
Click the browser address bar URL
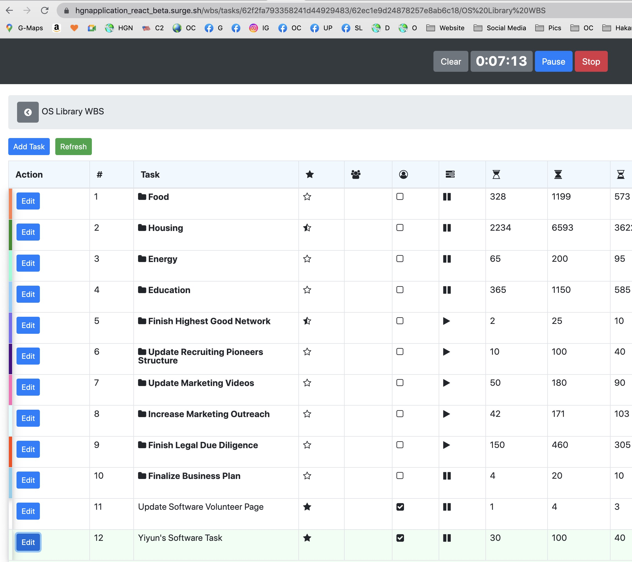pos(309,10)
